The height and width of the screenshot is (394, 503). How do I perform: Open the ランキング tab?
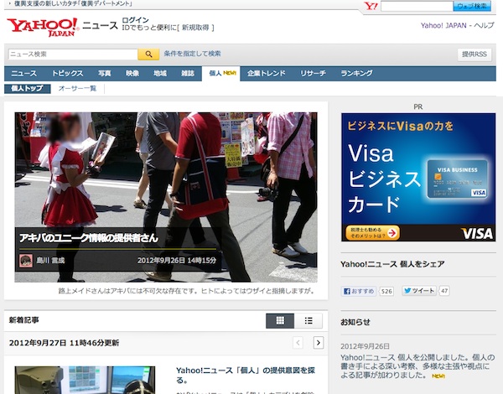(356, 74)
